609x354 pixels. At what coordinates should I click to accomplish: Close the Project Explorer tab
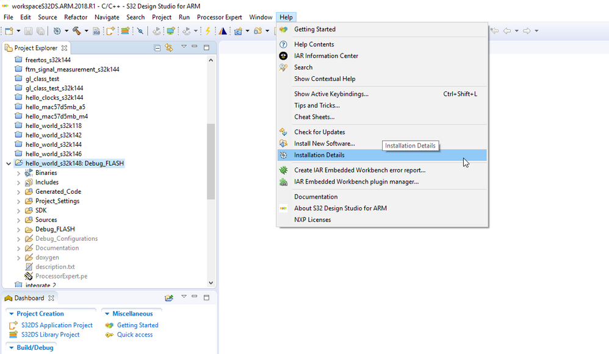pos(65,48)
